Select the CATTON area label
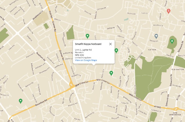185x122 pixels. click(152, 50)
